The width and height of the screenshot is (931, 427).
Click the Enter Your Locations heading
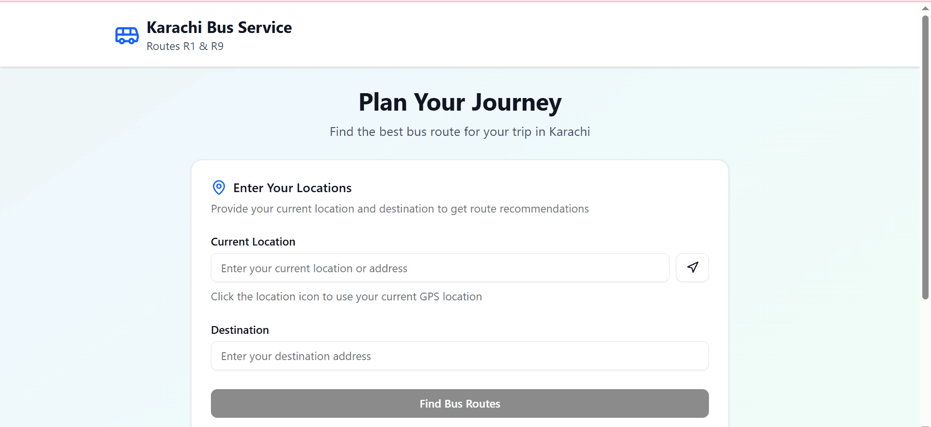click(292, 188)
